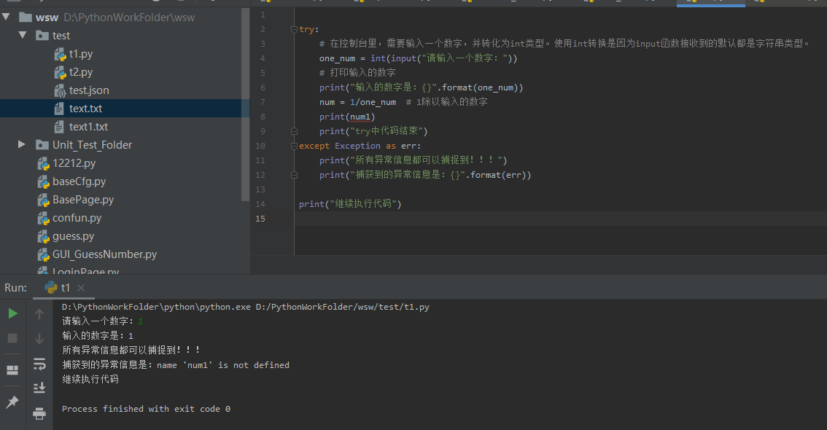
Task: Rerun the t1 script
Action: click(x=12, y=313)
